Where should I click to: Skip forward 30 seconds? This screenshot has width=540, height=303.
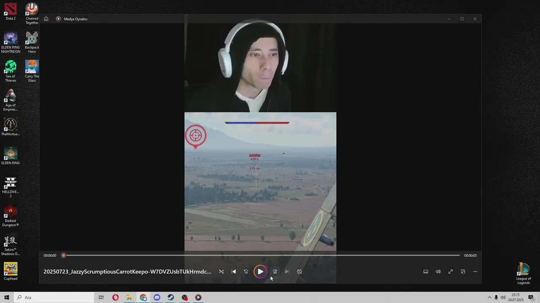[x=275, y=272]
